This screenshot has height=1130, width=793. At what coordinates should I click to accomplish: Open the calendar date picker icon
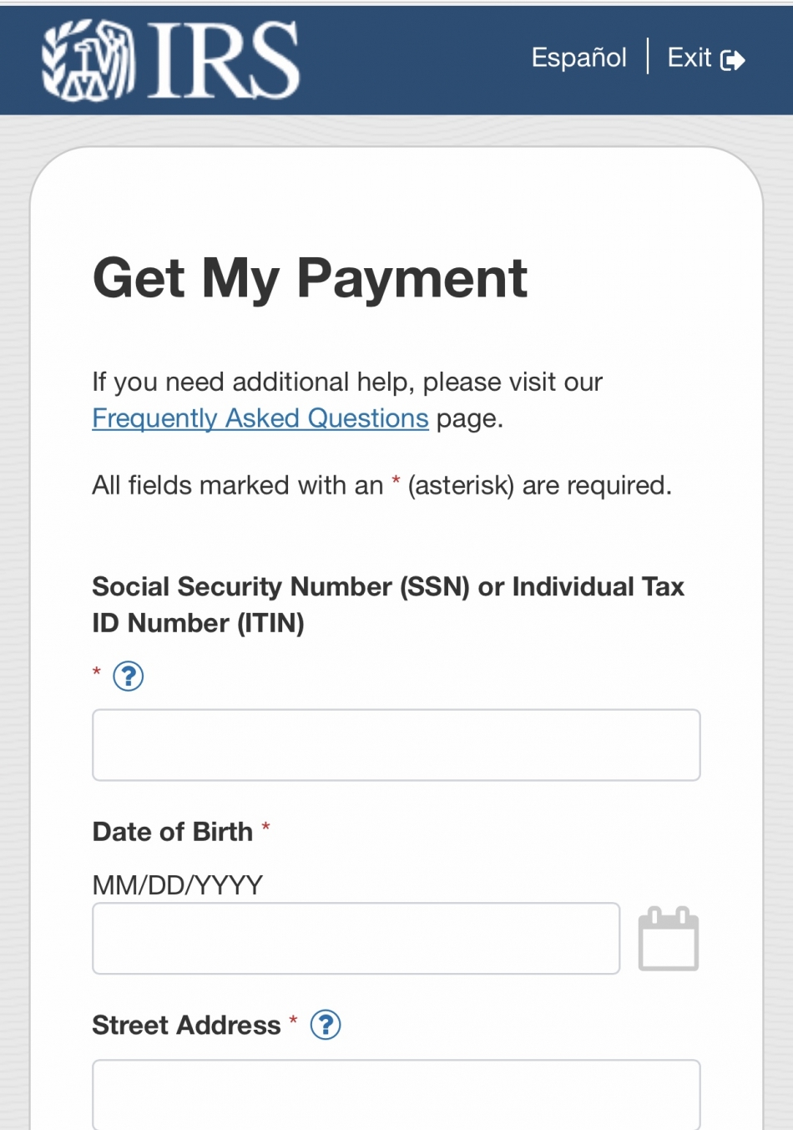tap(669, 938)
